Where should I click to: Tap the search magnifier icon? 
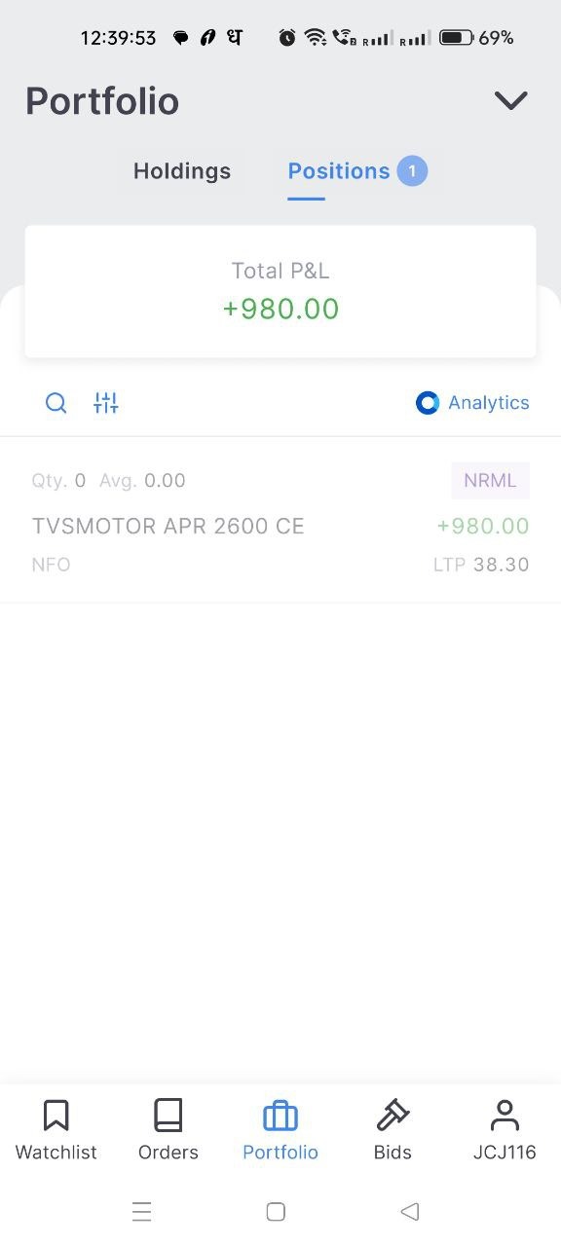56,403
